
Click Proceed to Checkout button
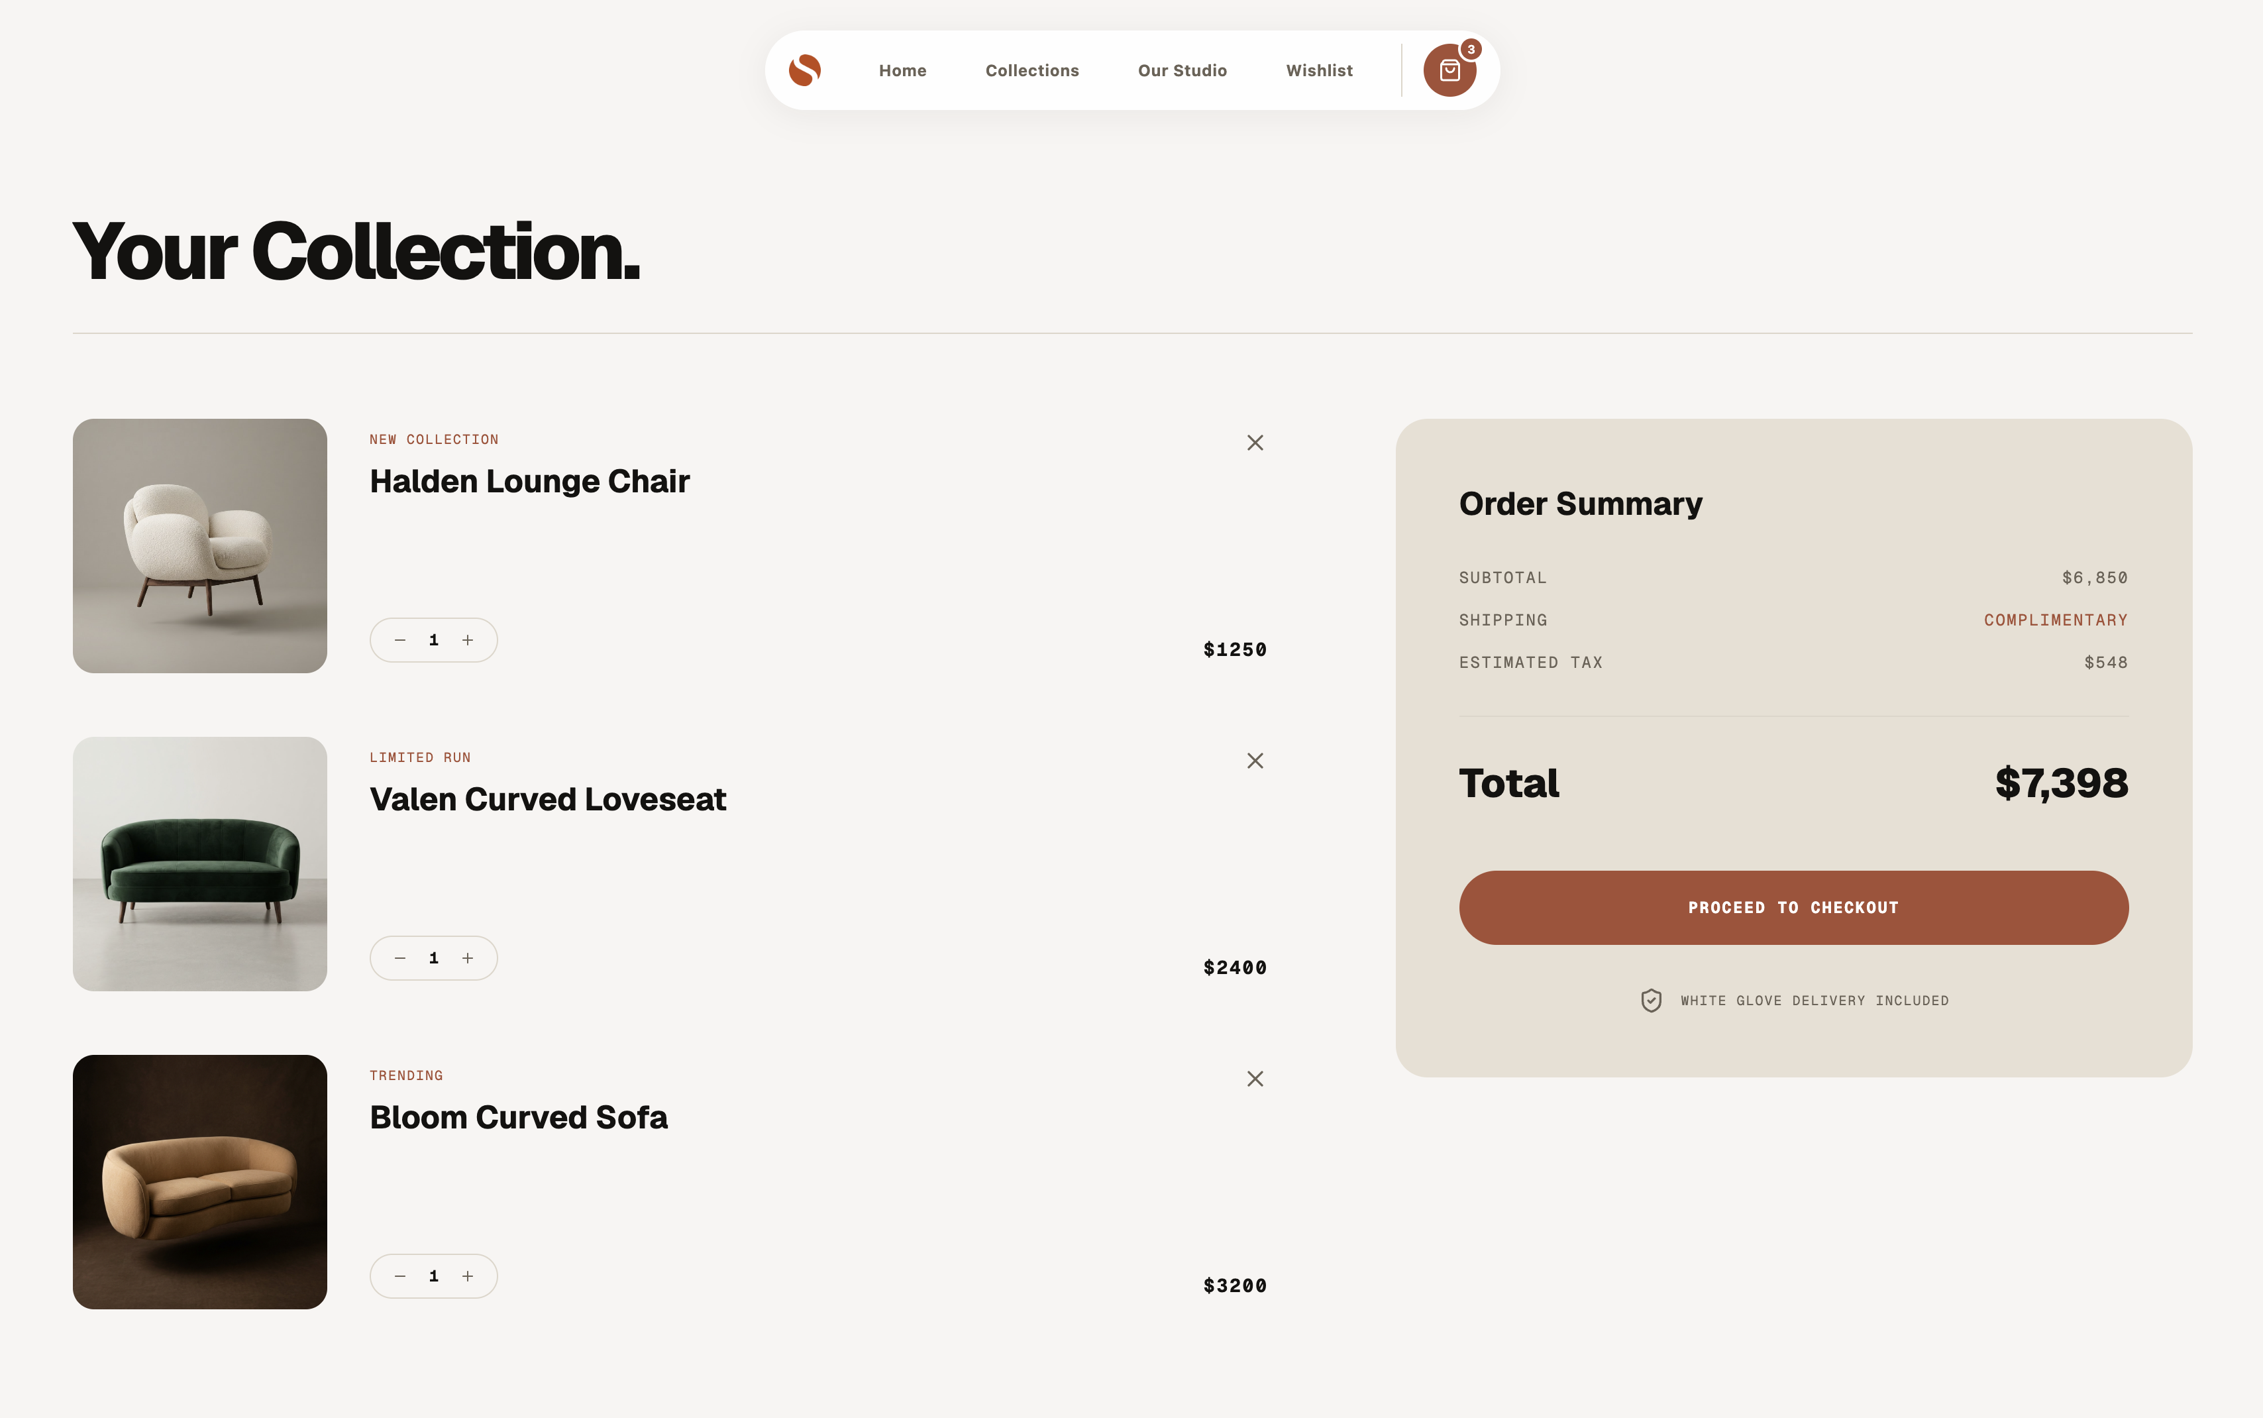tap(1793, 907)
